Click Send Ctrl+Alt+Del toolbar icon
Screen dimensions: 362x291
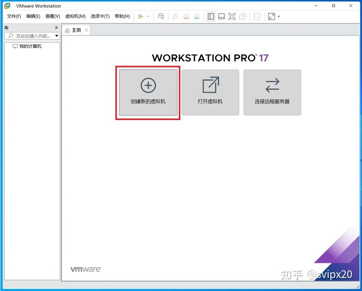pos(161,16)
